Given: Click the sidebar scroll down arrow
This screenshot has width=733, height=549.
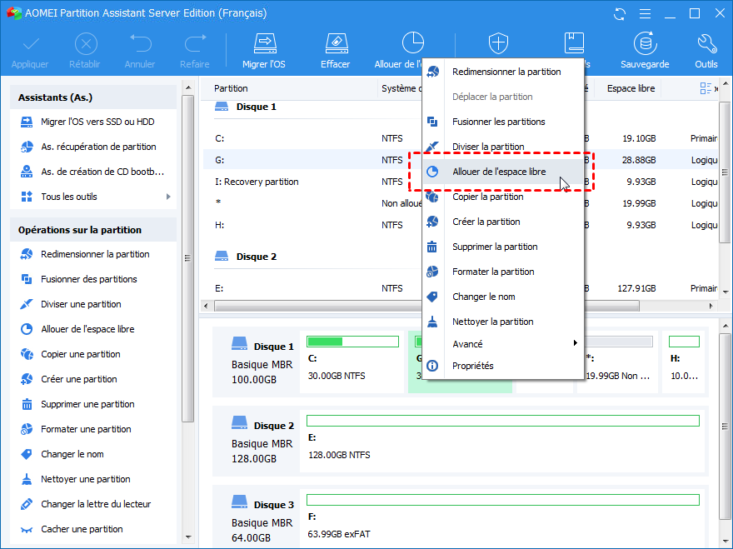Looking at the screenshot, I should click(x=188, y=537).
